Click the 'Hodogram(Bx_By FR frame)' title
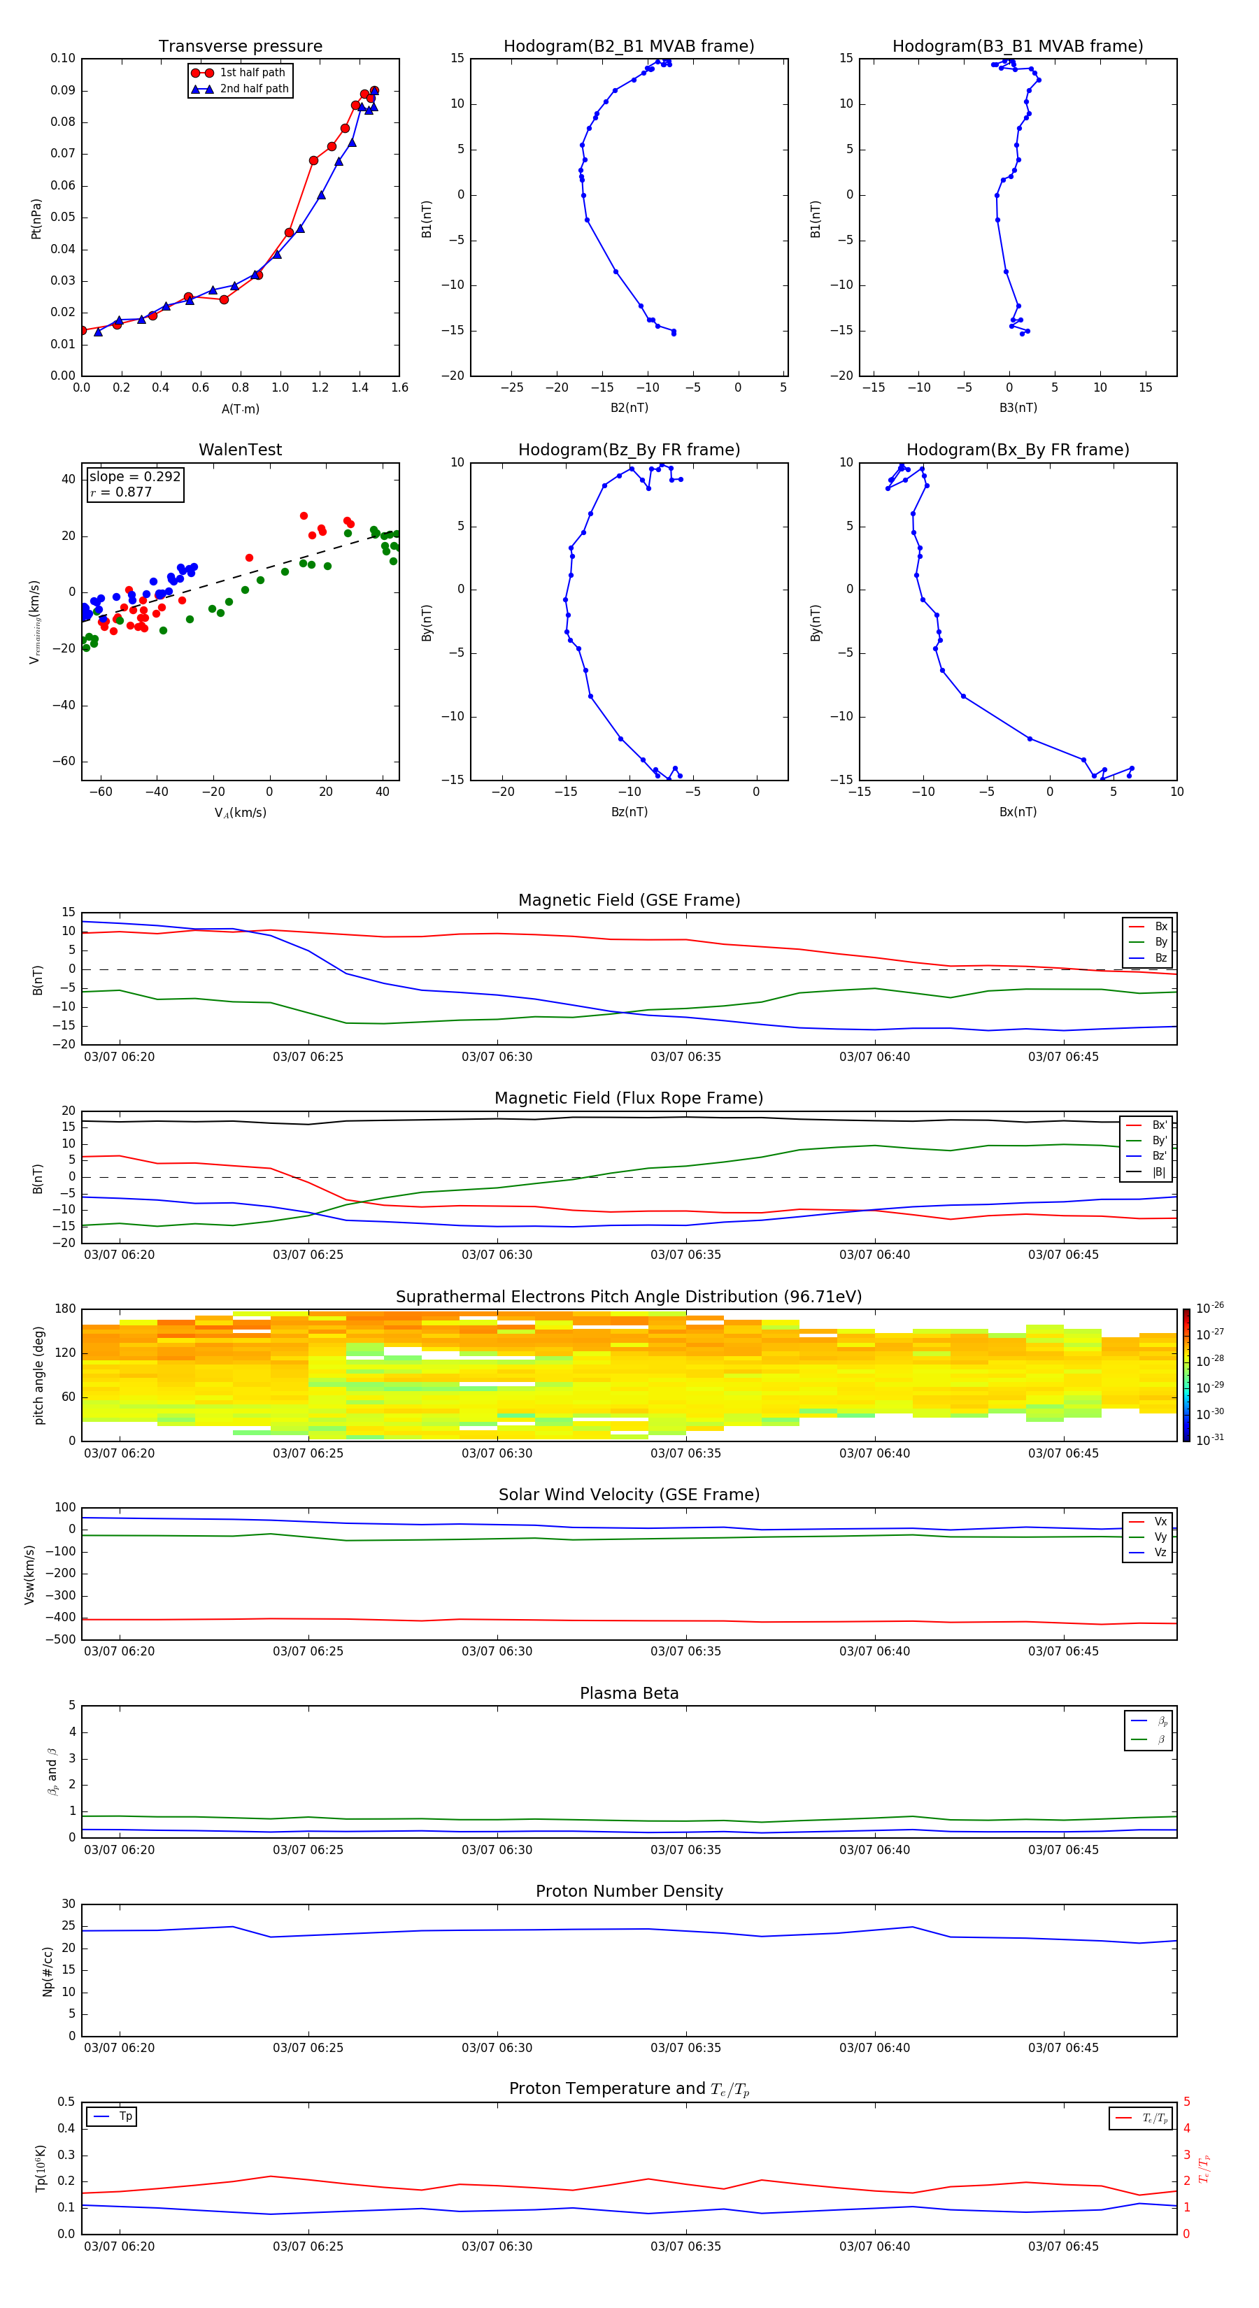The height and width of the screenshot is (2308, 1259). pos(1017,450)
